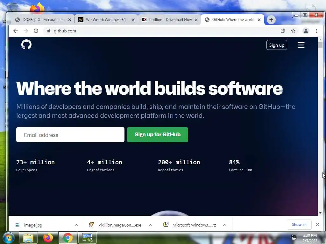Click Sign up for GitHub button
The height and width of the screenshot is (244, 326).
pyautogui.click(x=158, y=135)
